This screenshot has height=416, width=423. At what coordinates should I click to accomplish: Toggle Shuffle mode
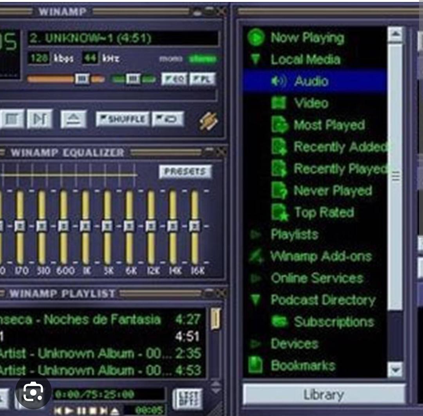tap(123, 119)
